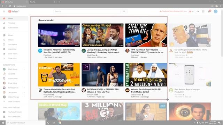This screenshot has height=125, width=223.
Task: Open the taskbar clock and date
Action: (x=213, y=123)
